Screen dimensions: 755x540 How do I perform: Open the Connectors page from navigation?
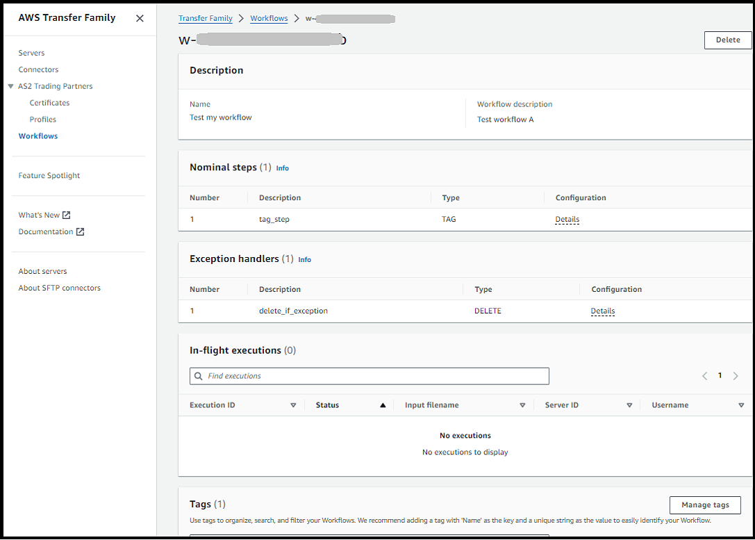38,69
